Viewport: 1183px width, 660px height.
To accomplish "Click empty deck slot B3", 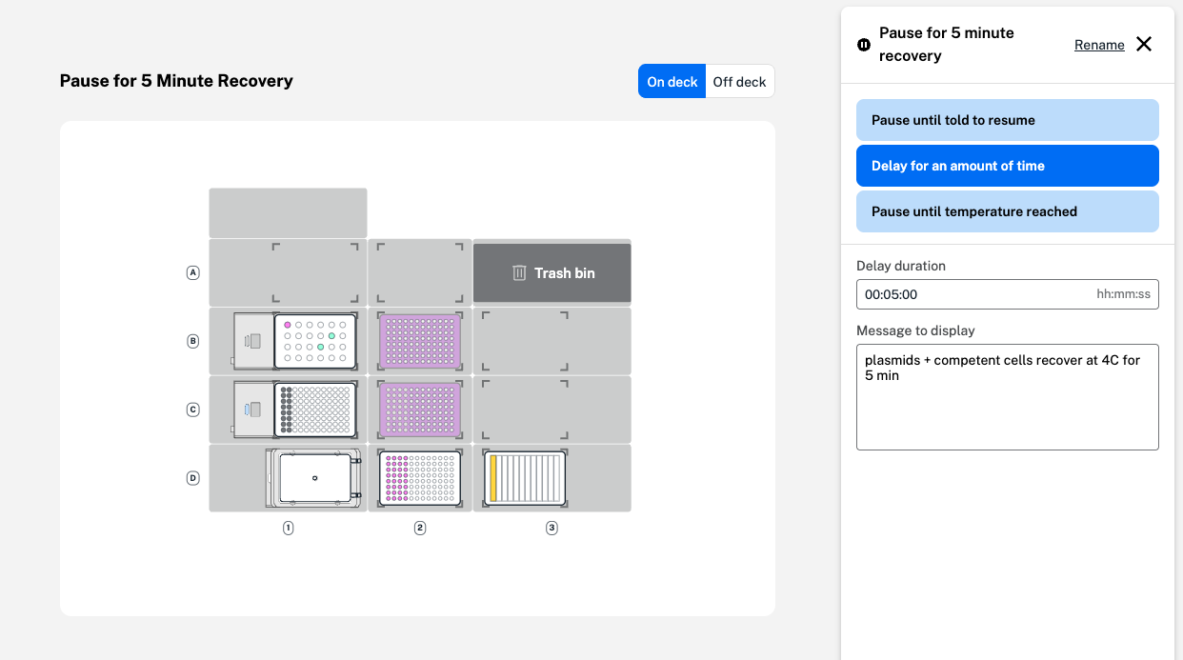I will 525,341.
